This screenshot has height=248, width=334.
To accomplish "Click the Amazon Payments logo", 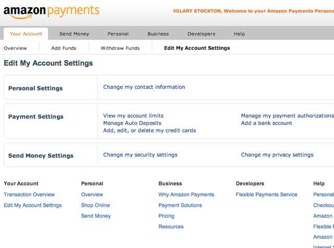I will 51,11.
